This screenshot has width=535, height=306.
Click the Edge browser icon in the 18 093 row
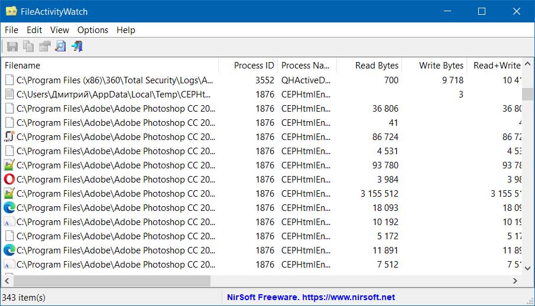pyautogui.click(x=9, y=208)
